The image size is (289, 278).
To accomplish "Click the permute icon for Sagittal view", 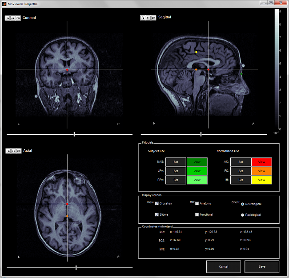I will point(153,18).
